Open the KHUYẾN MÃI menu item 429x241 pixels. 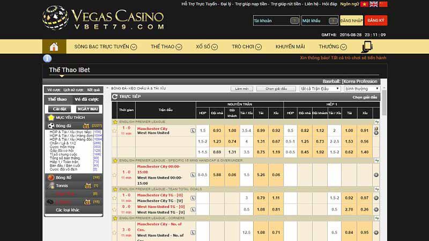click(x=290, y=47)
